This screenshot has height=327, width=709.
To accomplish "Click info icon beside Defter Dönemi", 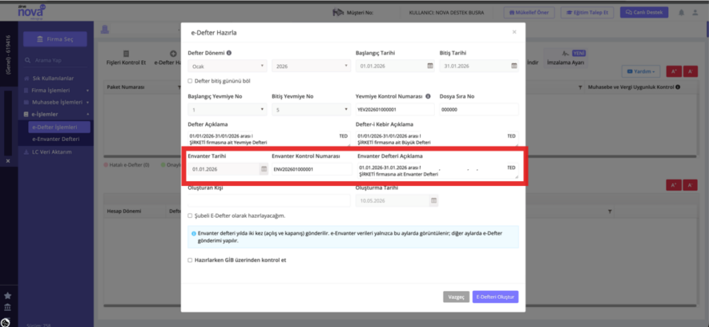I will coord(228,53).
